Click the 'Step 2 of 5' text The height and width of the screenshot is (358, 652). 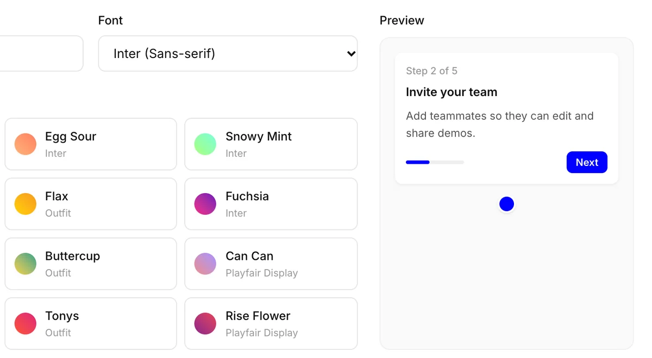point(431,71)
